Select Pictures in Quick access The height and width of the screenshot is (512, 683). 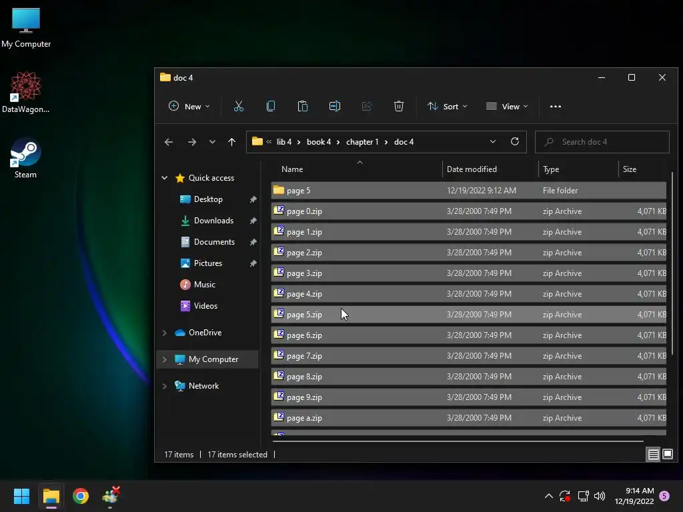(x=208, y=263)
